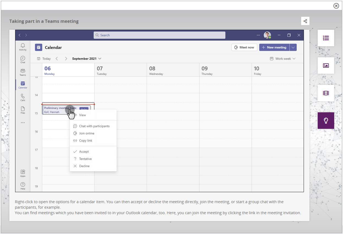The image size is (343, 234).
Task: Click the New meeting button
Action: [x=274, y=47]
